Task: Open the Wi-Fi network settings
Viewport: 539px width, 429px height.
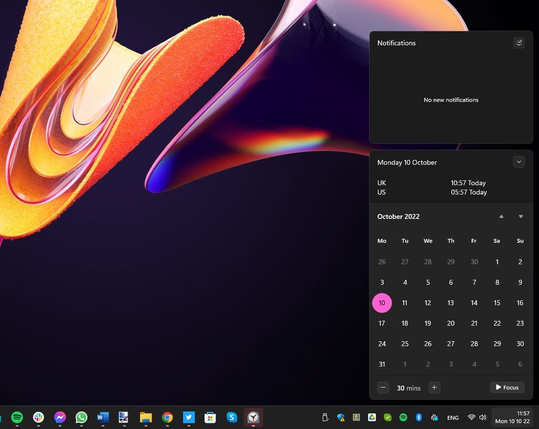Action: click(x=471, y=417)
